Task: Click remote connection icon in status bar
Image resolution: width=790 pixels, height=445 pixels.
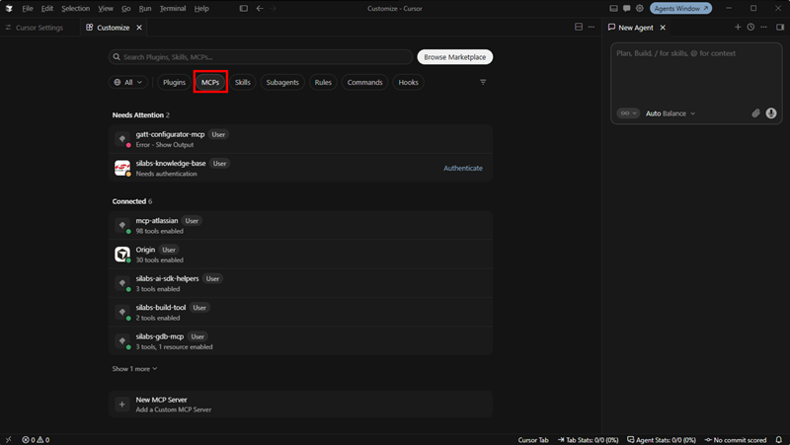Action: (9, 439)
